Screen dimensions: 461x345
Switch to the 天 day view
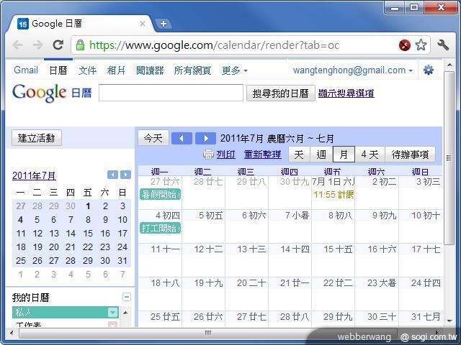click(300, 155)
